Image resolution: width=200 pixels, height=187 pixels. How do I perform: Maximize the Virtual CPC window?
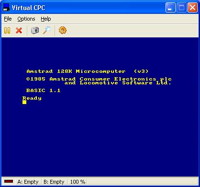pos(181,8)
